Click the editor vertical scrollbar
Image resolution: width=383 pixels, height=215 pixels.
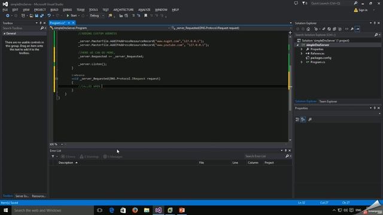290,88
